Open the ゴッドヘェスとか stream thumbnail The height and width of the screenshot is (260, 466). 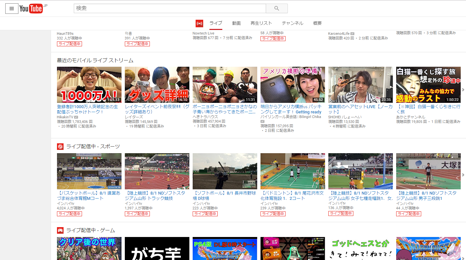(361, 248)
